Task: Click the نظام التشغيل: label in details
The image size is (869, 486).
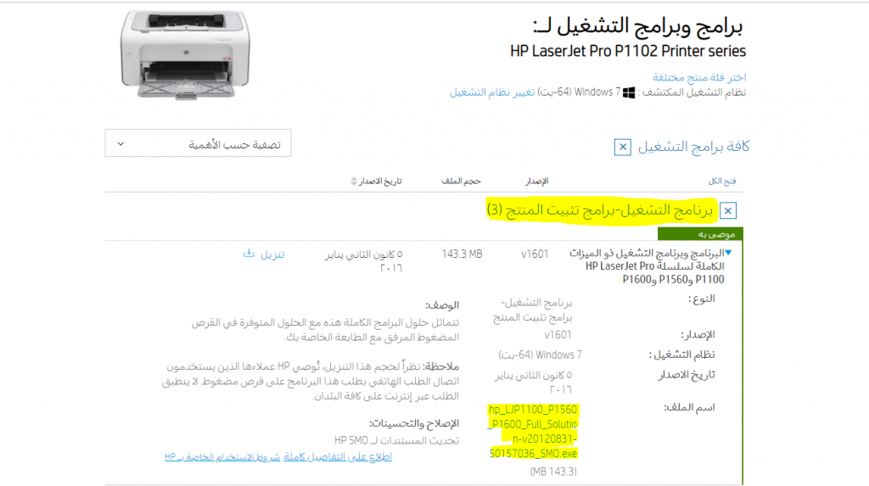Action: pyautogui.click(x=681, y=355)
